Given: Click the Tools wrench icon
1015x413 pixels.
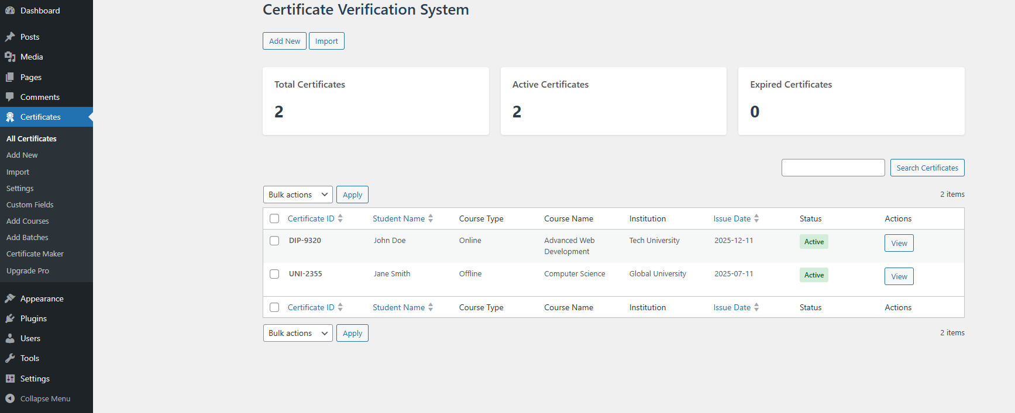Looking at the screenshot, I should (x=10, y=358).
